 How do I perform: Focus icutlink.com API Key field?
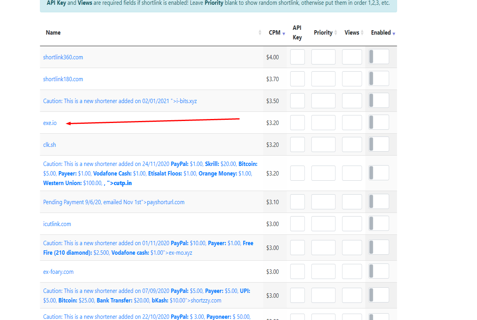[x=297, y=224]
